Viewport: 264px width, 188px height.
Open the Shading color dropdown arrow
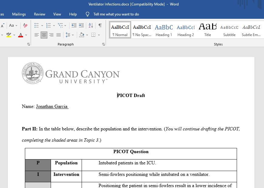[x=87, y=35]
